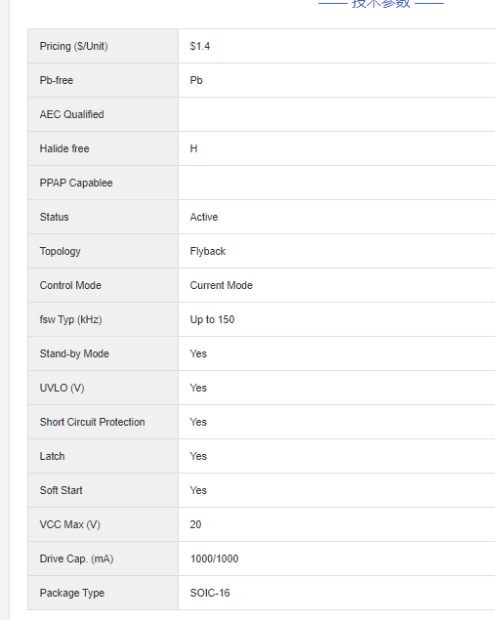Click the UVLO (V) label
Viewport: 495px width, 620px height.
tap(62, 388)
